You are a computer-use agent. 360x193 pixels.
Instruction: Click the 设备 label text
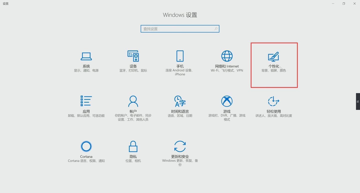click(133, 66)
